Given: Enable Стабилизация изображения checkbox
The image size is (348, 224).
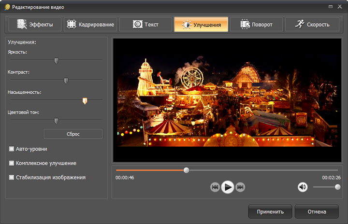Looking at the screenshot, I should coord(12,177).
